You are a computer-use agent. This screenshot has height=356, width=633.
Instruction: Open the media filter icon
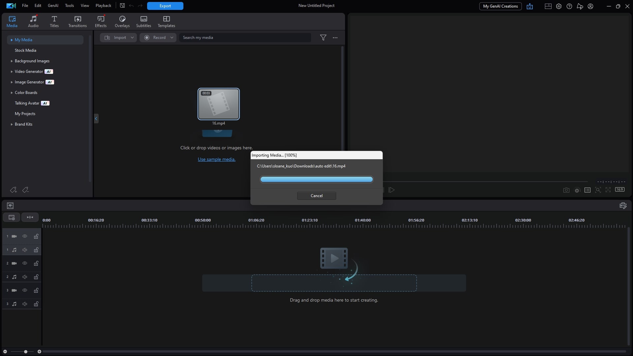(x=323, y=38)
